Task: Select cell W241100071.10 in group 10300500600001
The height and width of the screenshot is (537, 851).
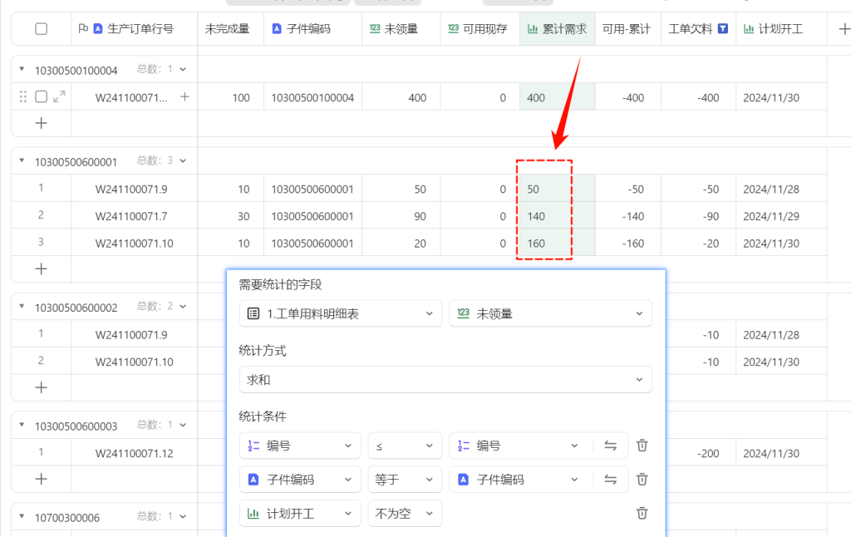Action: tap(135, 243)
